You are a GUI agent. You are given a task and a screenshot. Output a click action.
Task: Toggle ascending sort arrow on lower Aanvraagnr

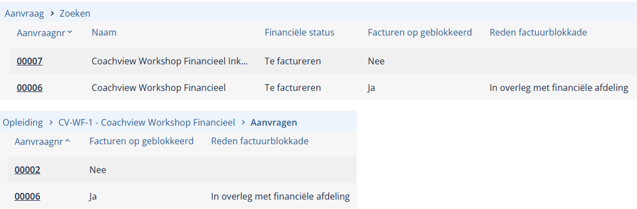[x=68, y=141]
